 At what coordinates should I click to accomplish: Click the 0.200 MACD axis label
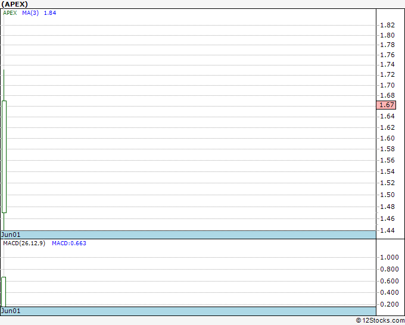coord(390,304)
